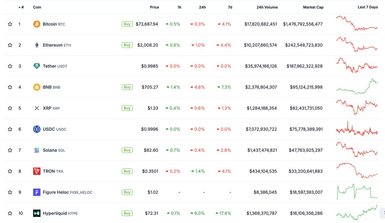Image resolution: width=385 pixels, height=223 pixels.
Task: Sort by Market Cap column header
Action: click(x=313, y=7)
